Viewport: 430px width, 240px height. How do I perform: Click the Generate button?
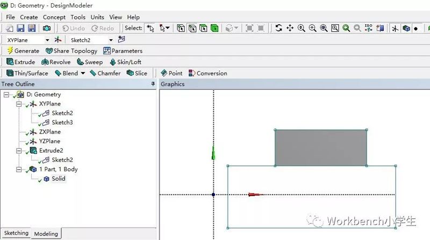[23, 51]
